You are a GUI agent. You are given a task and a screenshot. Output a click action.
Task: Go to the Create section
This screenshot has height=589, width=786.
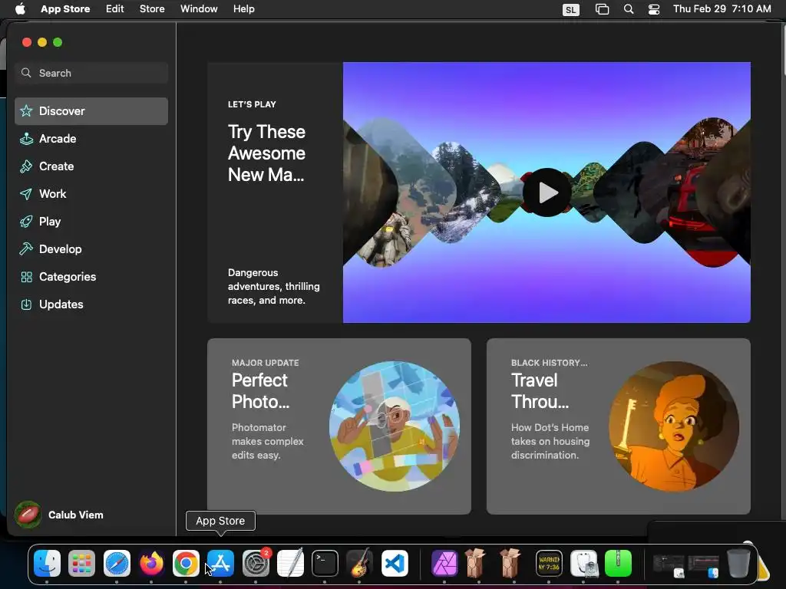coord(91,166)
